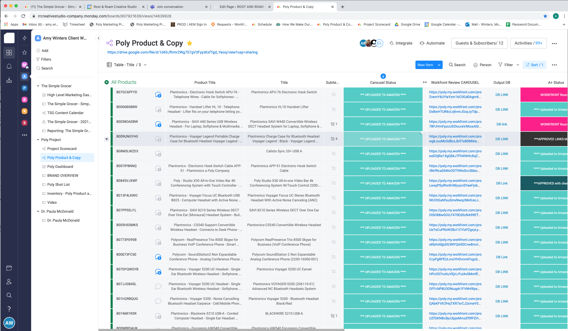
Task: Click the lightning bolt icon in sidebar
Action: click(25, 38)
